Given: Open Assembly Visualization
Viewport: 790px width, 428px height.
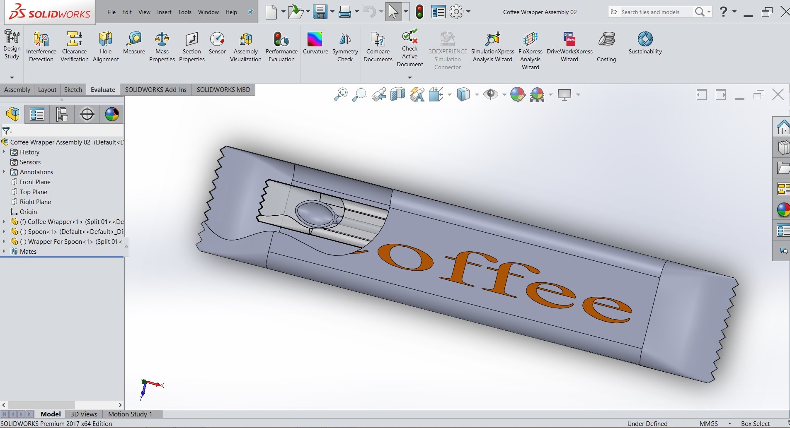Looking at the screenshot, I should point(246,47).
